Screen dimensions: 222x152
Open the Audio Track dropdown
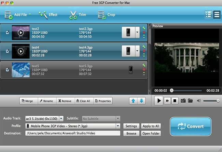pos(61,118)
